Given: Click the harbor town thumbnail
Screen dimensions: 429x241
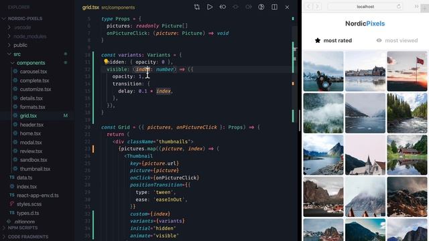Looking at the screenshot, I should coord(365,72).
